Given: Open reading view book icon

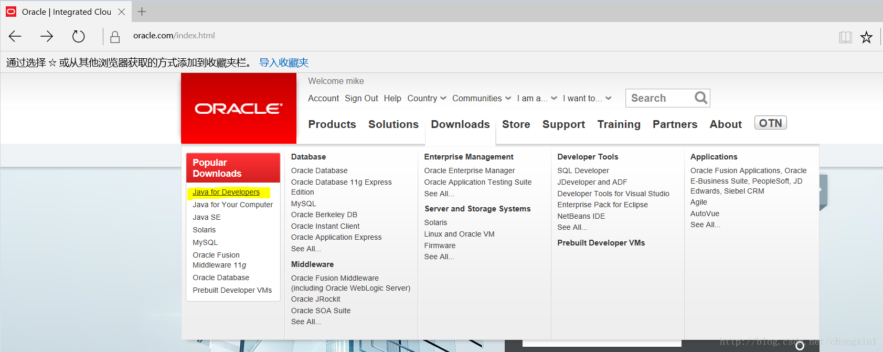Looking at the screenshot, I should pos(845,37).
